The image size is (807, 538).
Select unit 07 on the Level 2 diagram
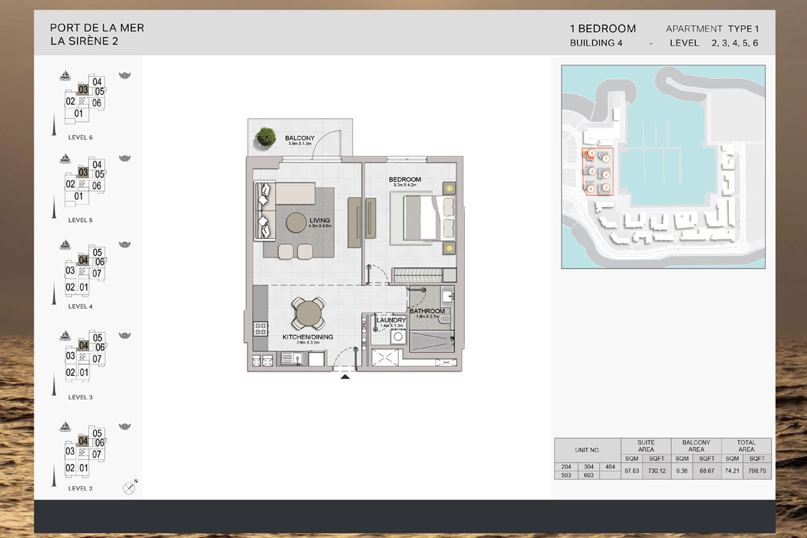point(98,453)
